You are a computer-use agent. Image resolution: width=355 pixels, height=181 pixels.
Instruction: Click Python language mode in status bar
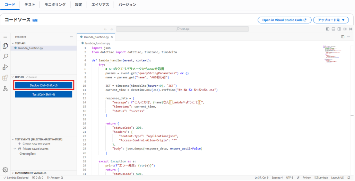pos(307,178)
